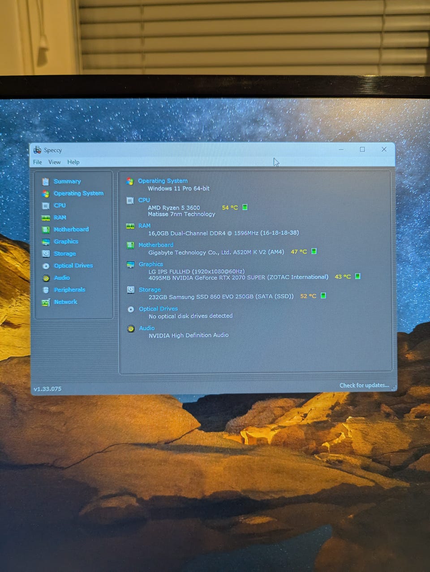Click the monitor icon beside Graphics heading
This screenshot has height=572, width=430.
[x=130, y=265]
